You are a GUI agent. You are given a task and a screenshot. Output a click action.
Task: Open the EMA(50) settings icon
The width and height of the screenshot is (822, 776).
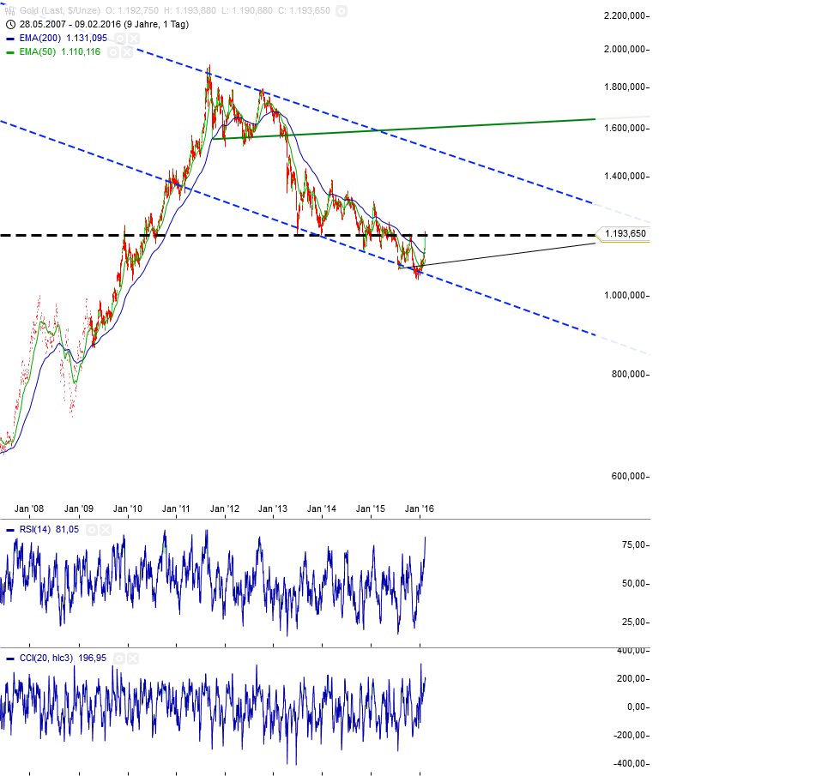[112, 51]
